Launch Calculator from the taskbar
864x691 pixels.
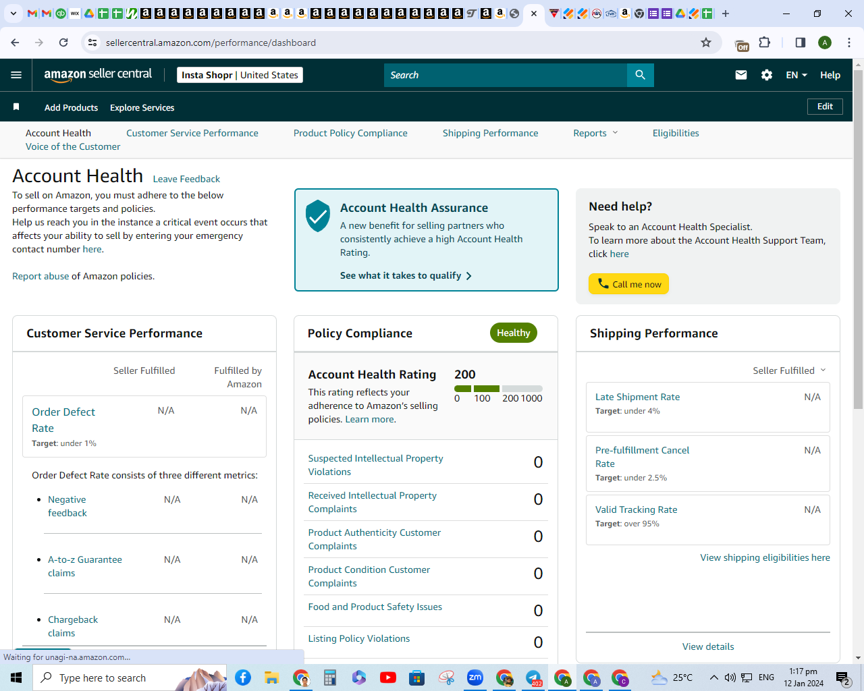point(330,678)
